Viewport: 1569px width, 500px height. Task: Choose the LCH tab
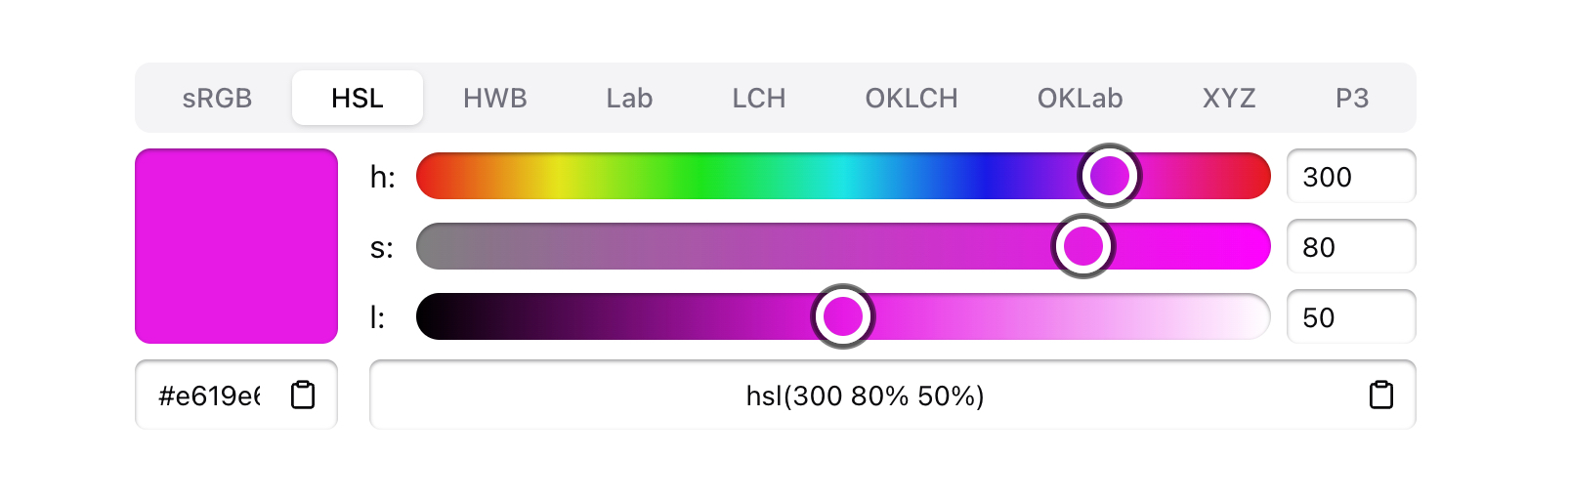759,98
